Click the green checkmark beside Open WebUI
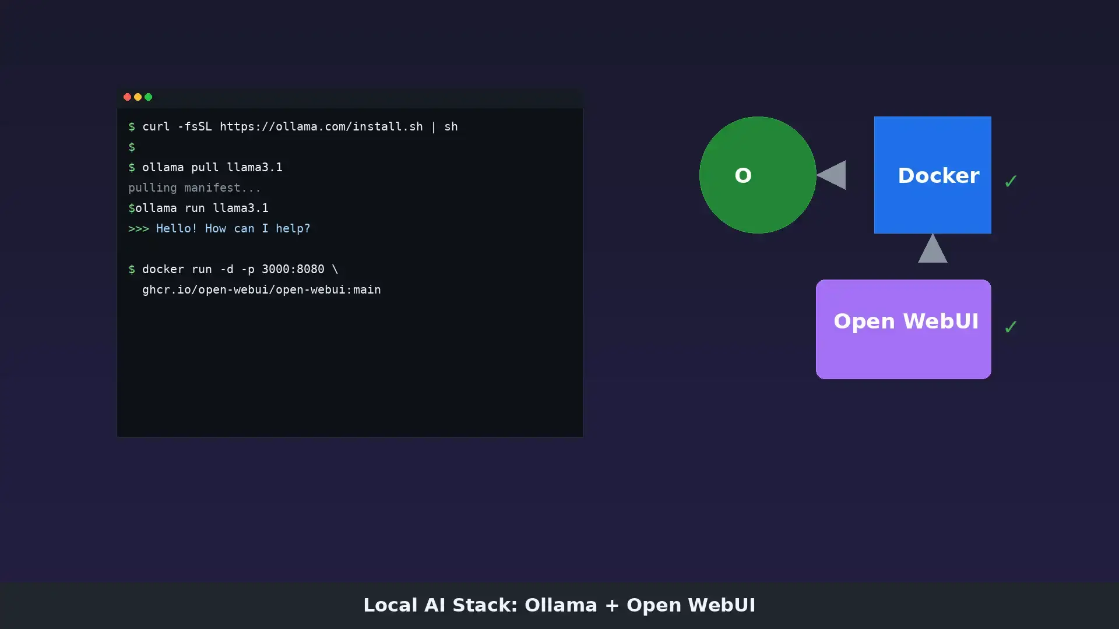The width and height of the screenshot is (1119, 629). [x=1011, y=327]
